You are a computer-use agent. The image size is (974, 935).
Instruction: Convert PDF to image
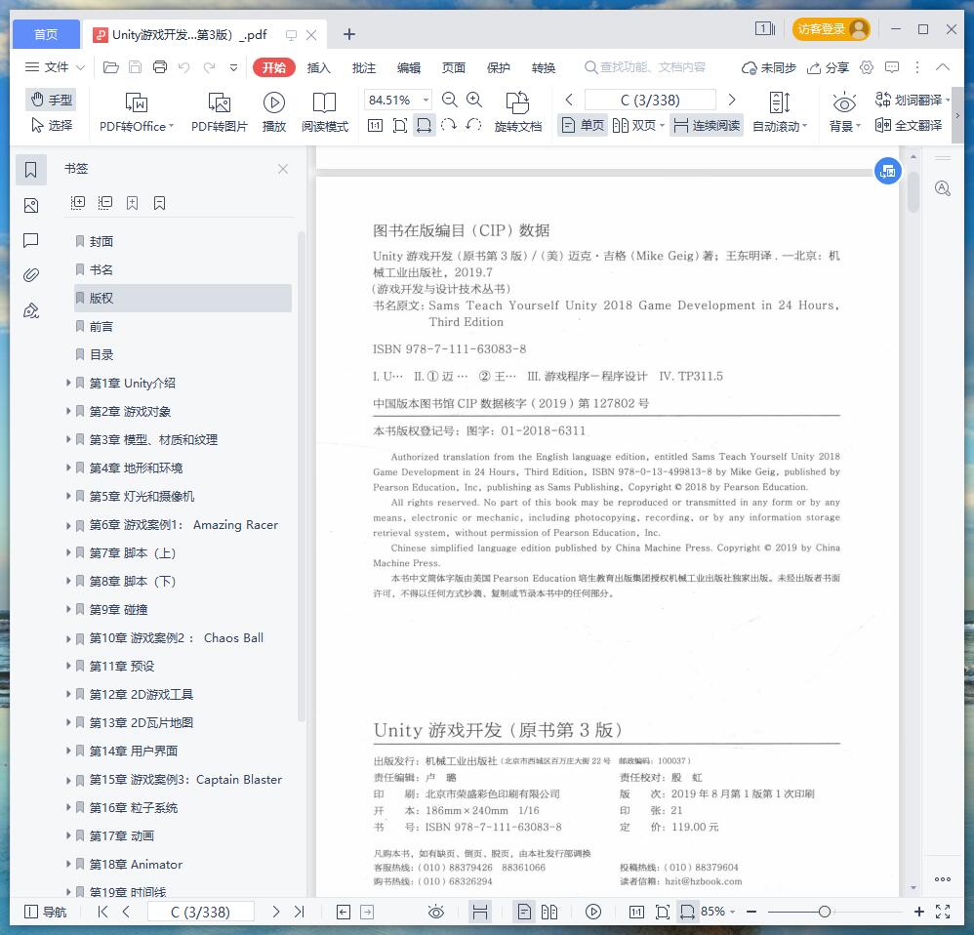tap(219, 112)
